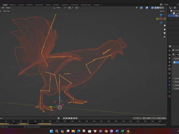Open the Add menu in viewport header
The image size is (179, 134).
pyautogui.click(x=3, y=8)
